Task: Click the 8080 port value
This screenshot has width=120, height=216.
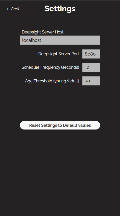Action: coord(90,54)
